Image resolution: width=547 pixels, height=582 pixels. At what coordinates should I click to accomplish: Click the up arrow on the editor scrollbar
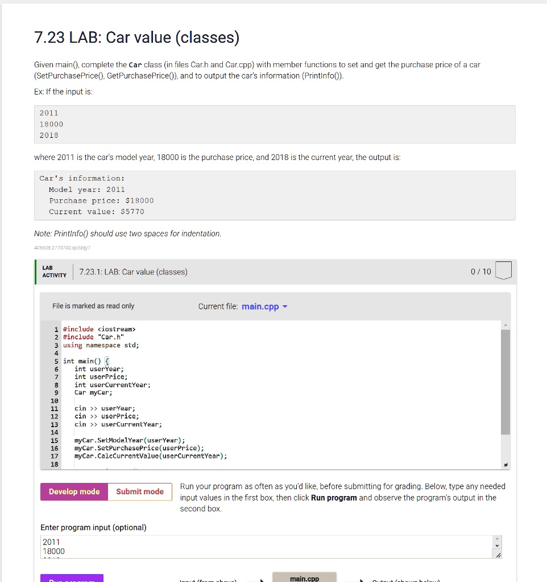point(505,326)
